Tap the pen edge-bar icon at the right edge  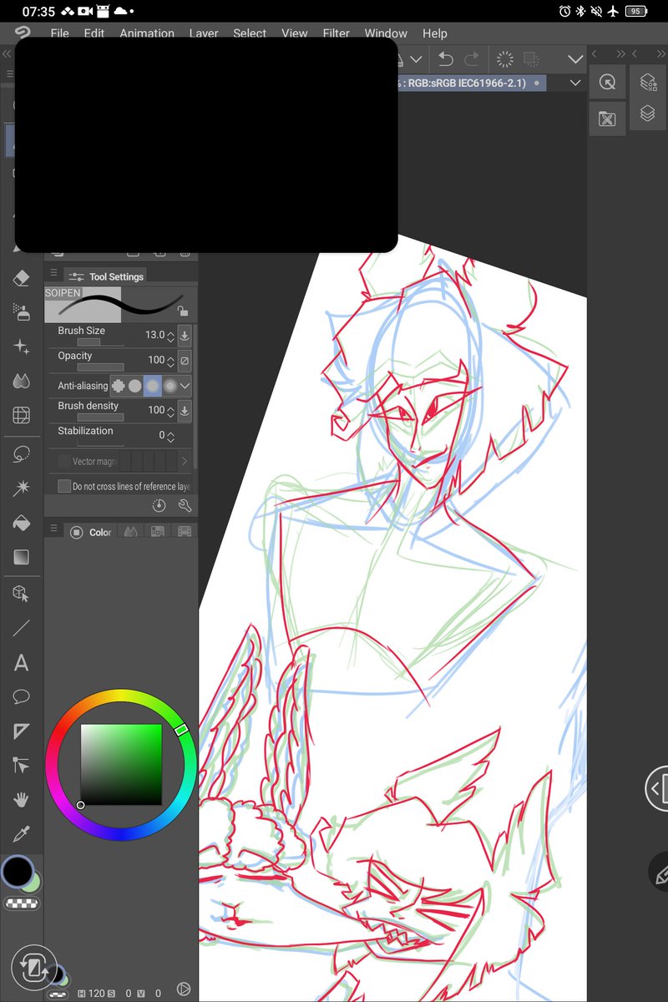[660, 873]
